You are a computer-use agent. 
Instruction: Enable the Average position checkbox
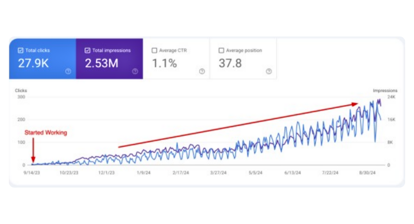pos(221,50)
